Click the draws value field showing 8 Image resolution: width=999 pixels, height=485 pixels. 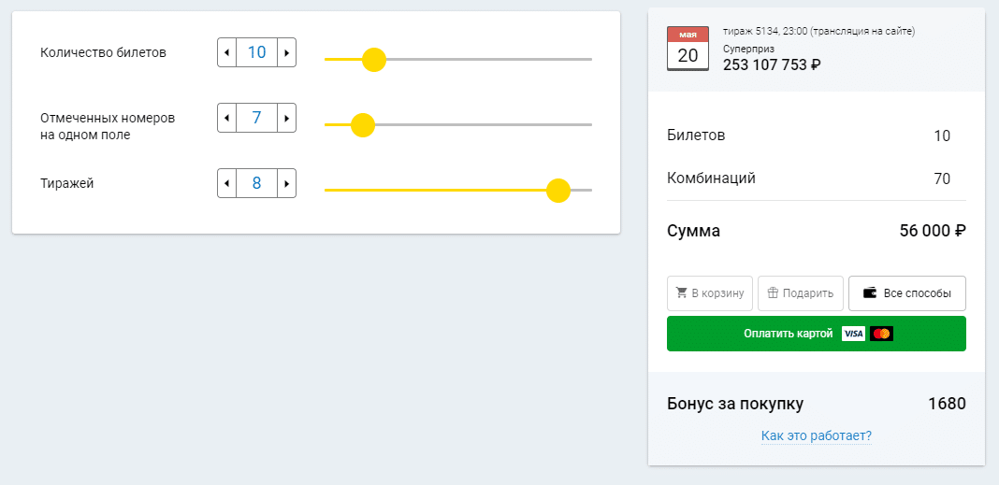(x=256, y=183)
